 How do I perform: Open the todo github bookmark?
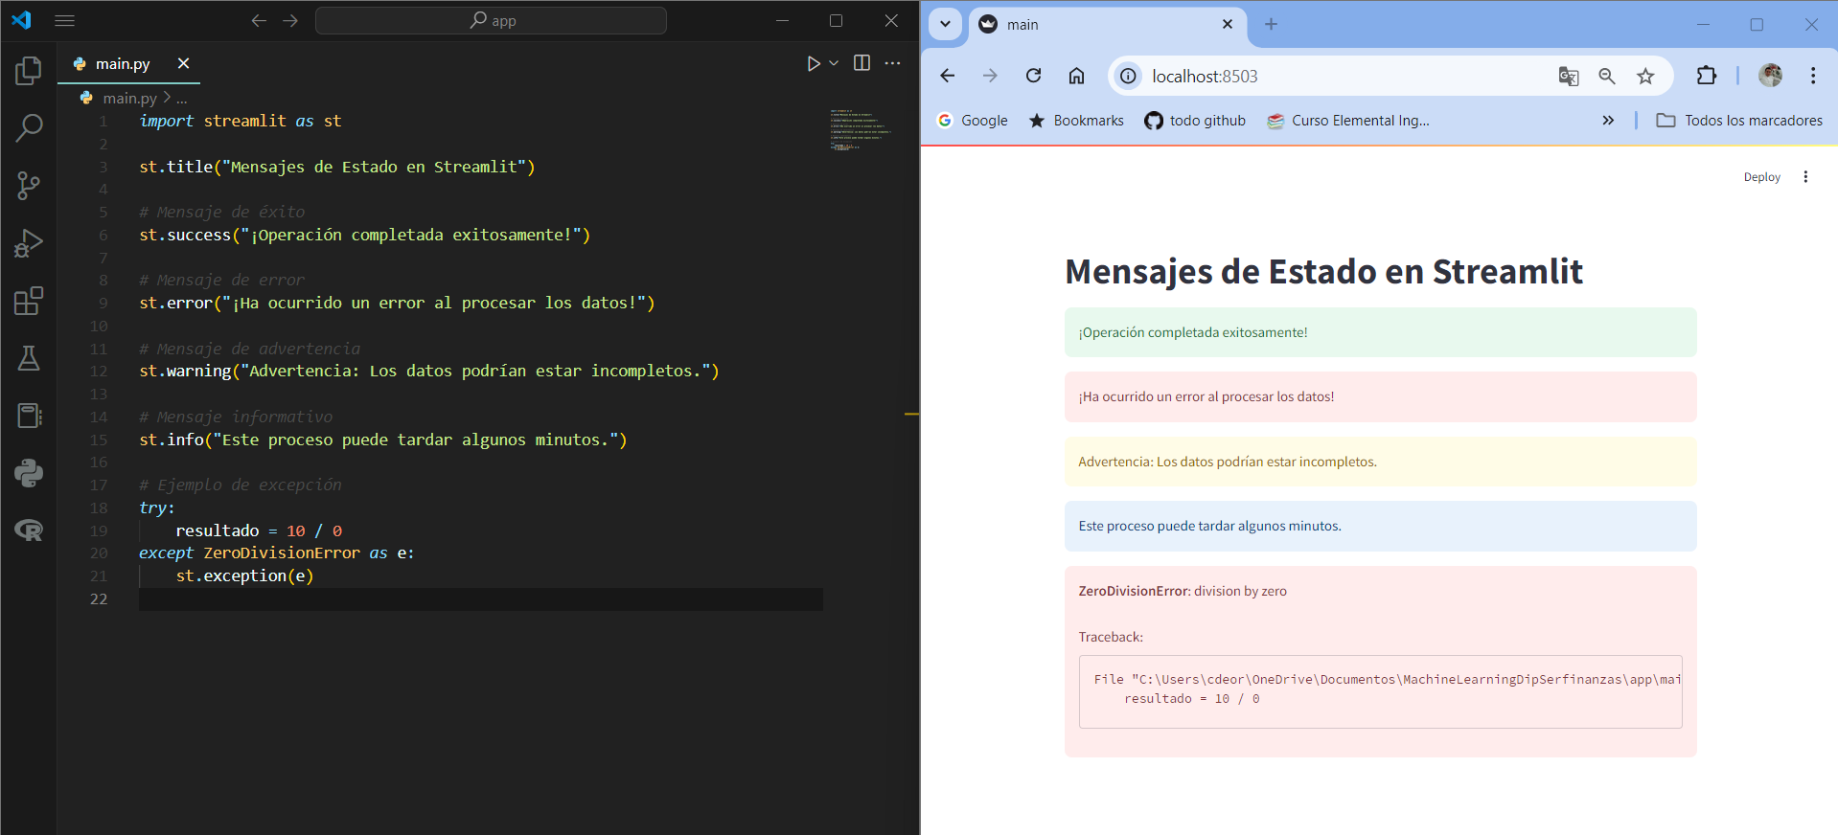(1195, 121)
